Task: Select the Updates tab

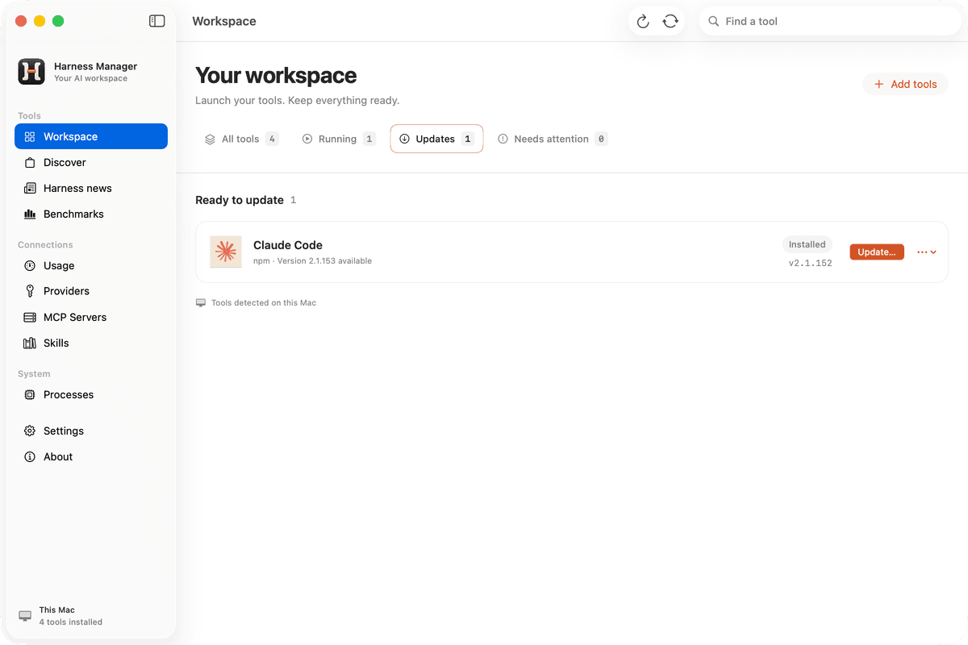Action: [x=436, y=139]
